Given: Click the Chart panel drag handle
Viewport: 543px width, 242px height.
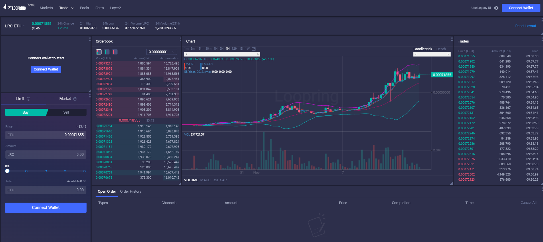Looking at the screenshot, I should click(452, 39).
